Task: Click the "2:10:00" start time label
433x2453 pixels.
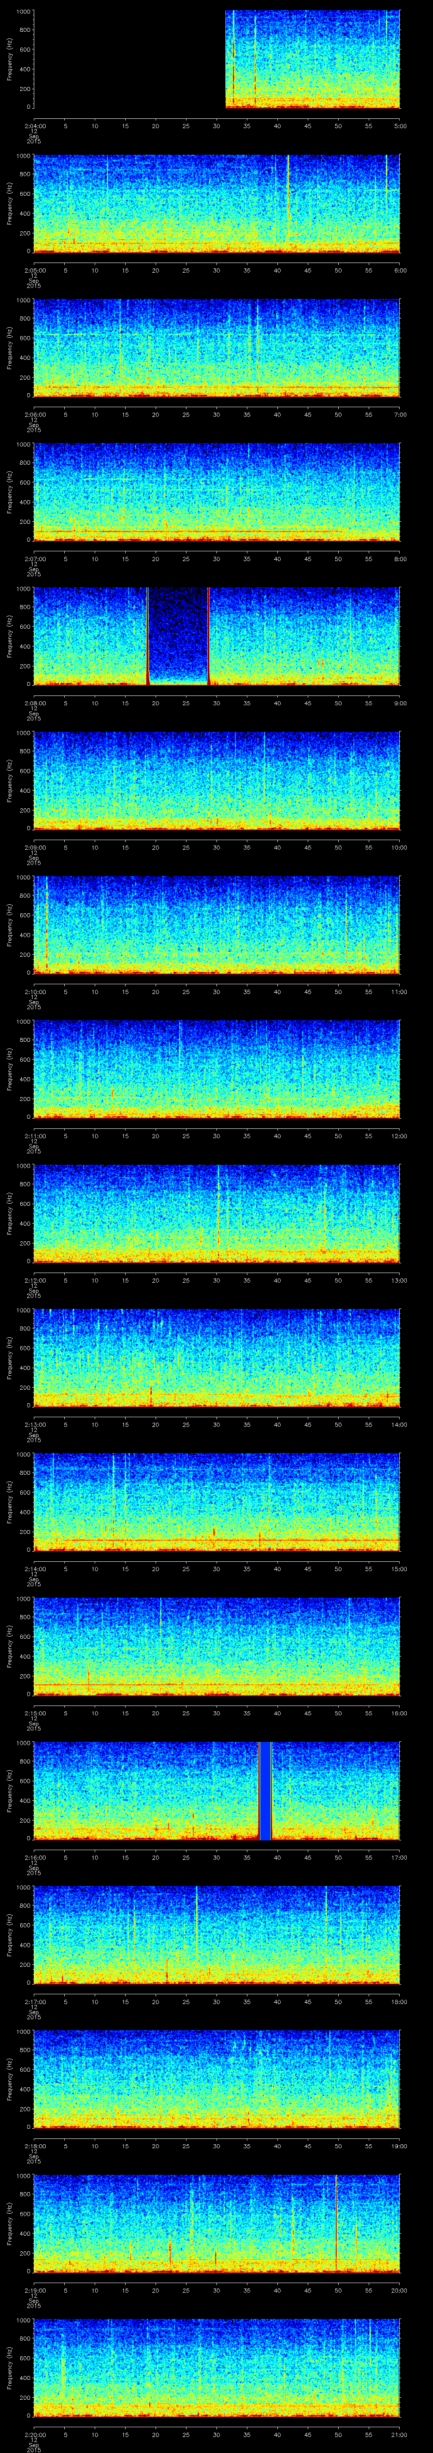Action: [34, 991]
